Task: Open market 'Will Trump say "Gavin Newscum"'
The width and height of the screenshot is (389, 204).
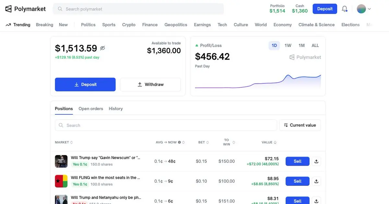Action: 106,158
